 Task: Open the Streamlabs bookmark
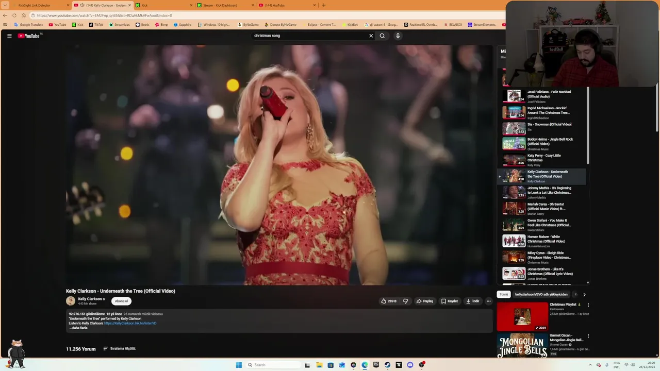(119, 25)
